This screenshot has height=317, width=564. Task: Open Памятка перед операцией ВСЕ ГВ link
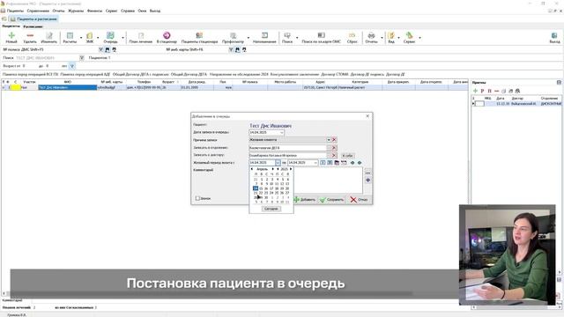click(30, 74)
